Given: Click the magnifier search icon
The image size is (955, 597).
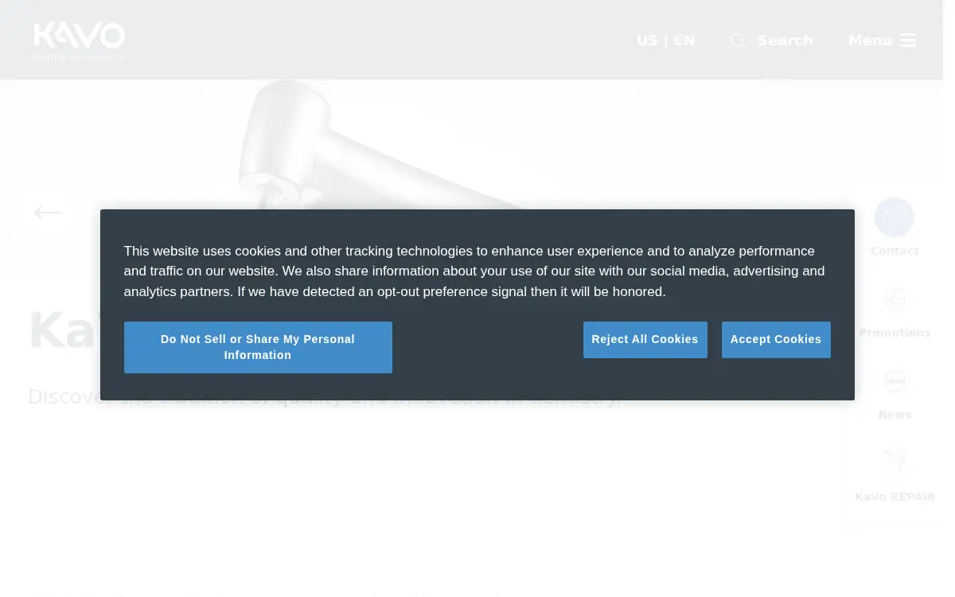Looking at the screenshot, I should point(739,41).
